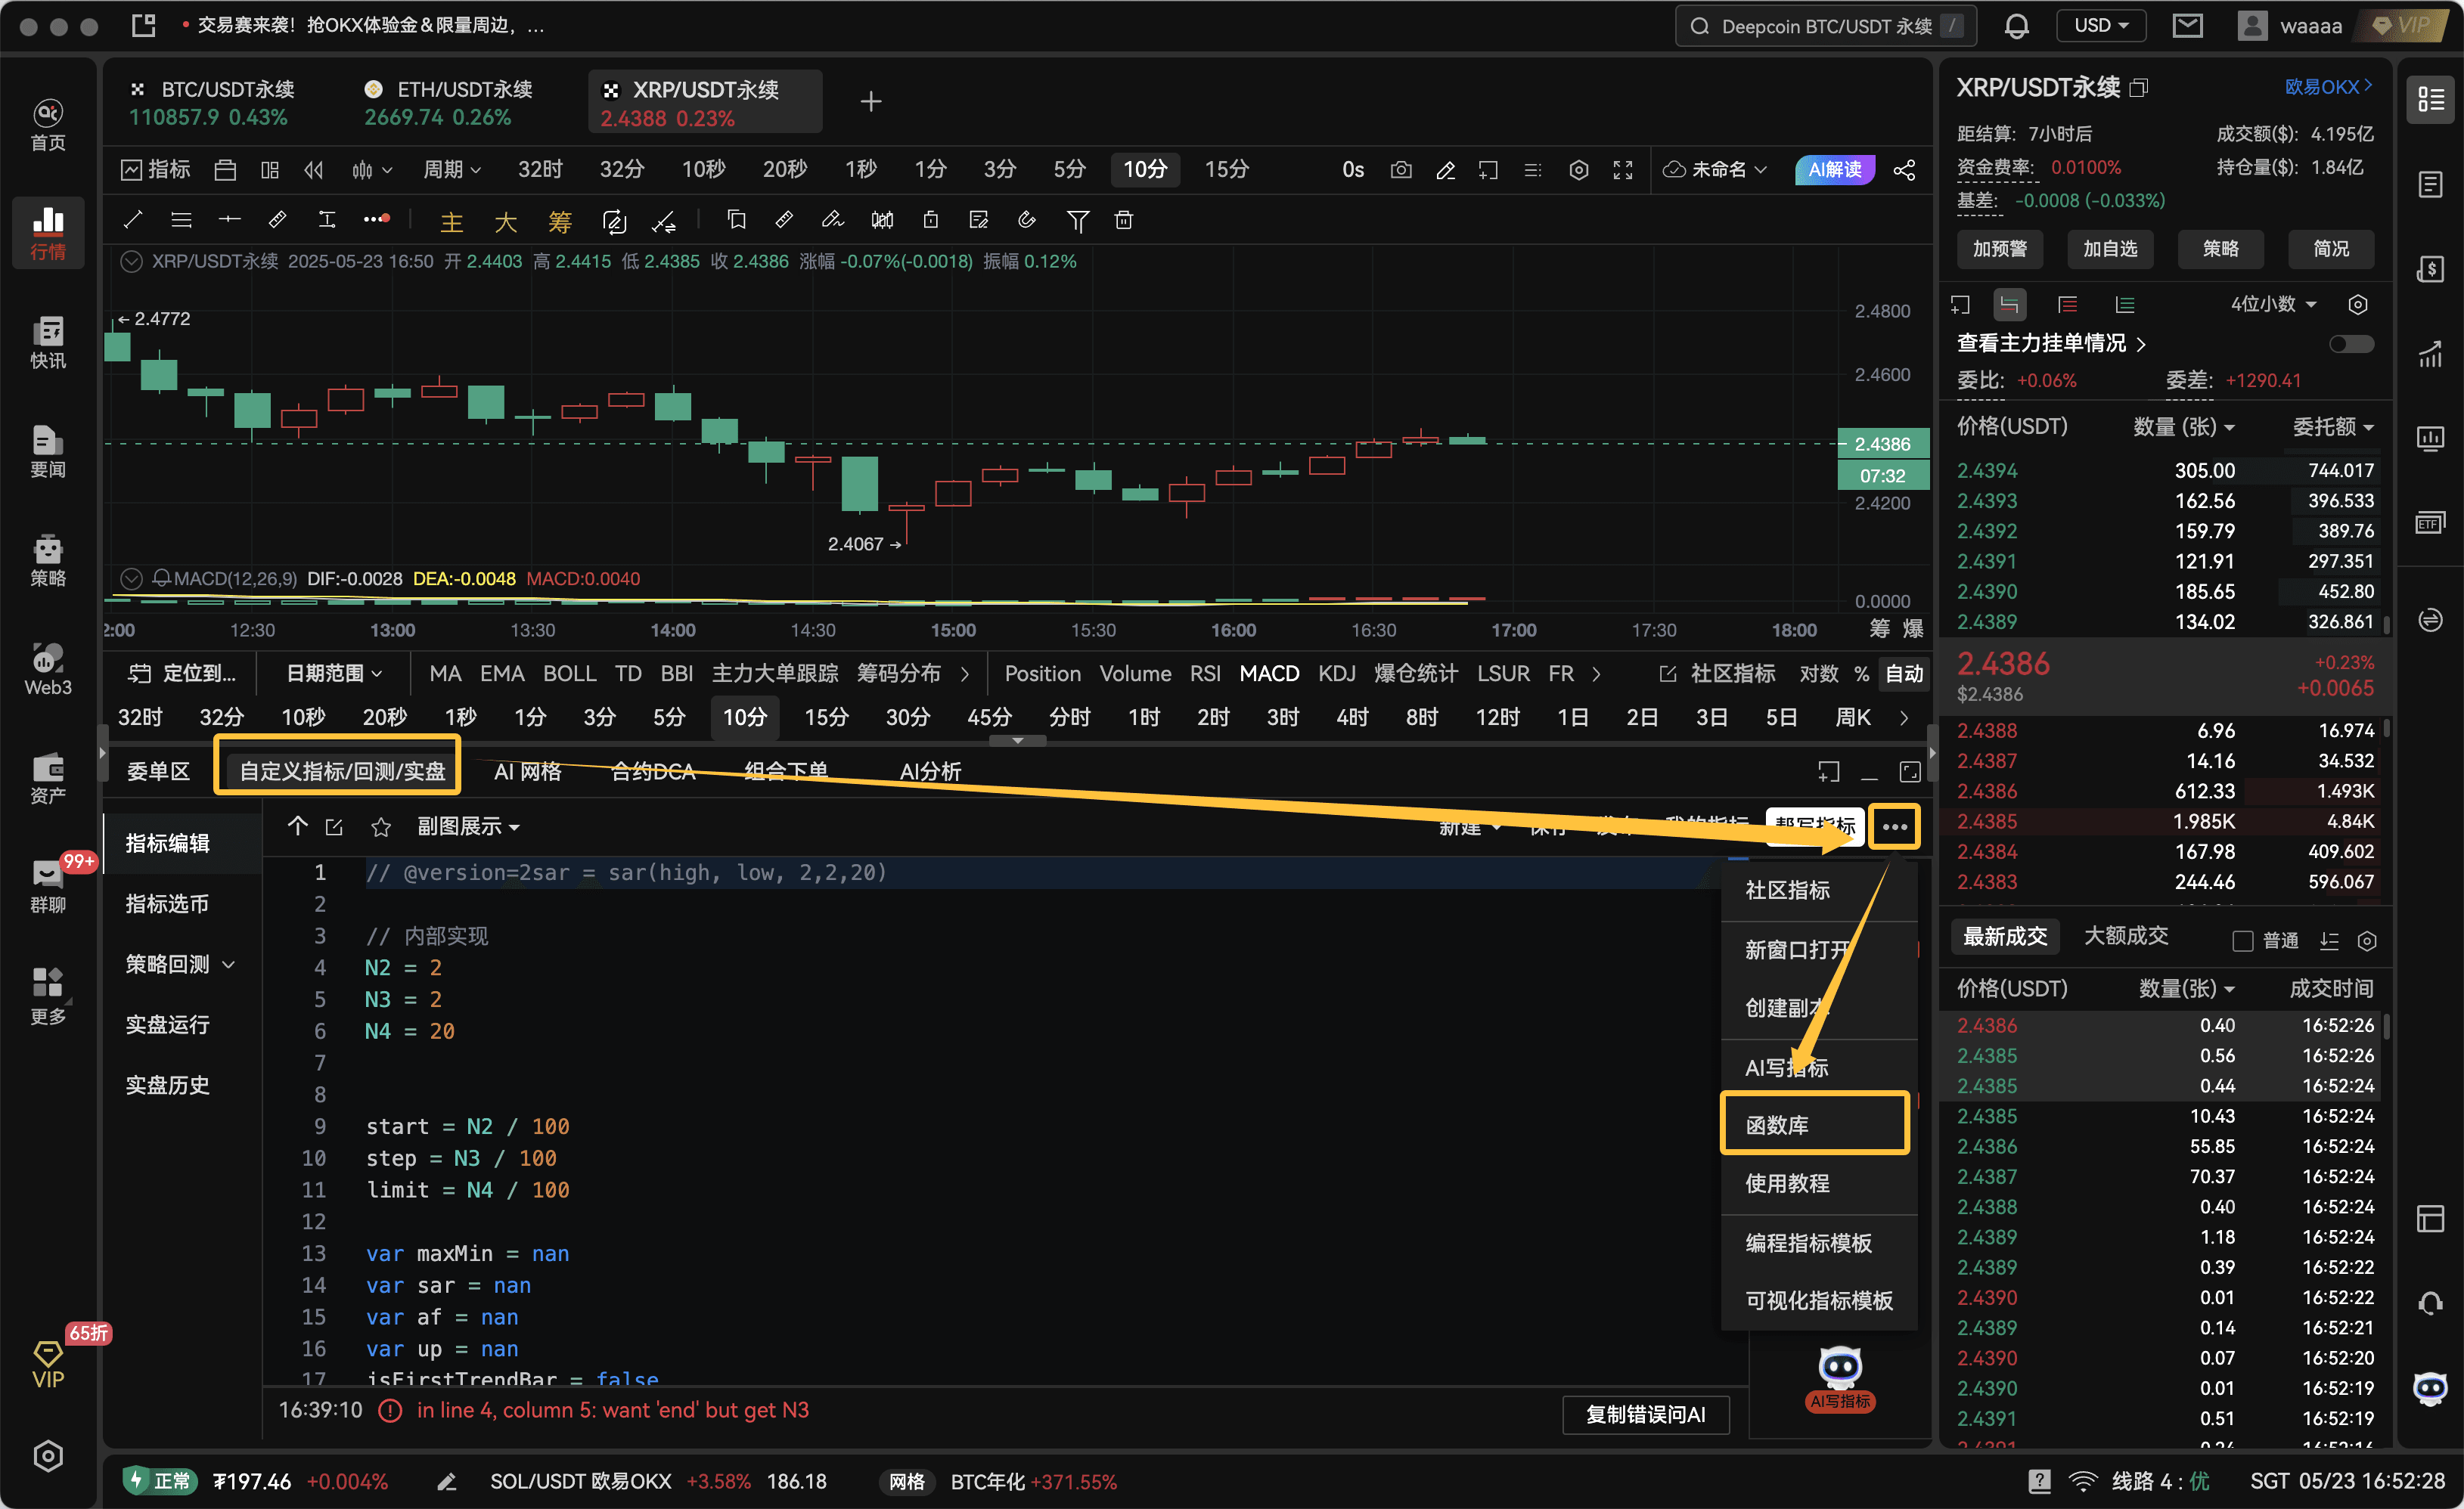Open 群聊 group chat in left sidebar
Image resolution: width=2464 pixels, height=1509 pixels.
click(x=48, y=888)
